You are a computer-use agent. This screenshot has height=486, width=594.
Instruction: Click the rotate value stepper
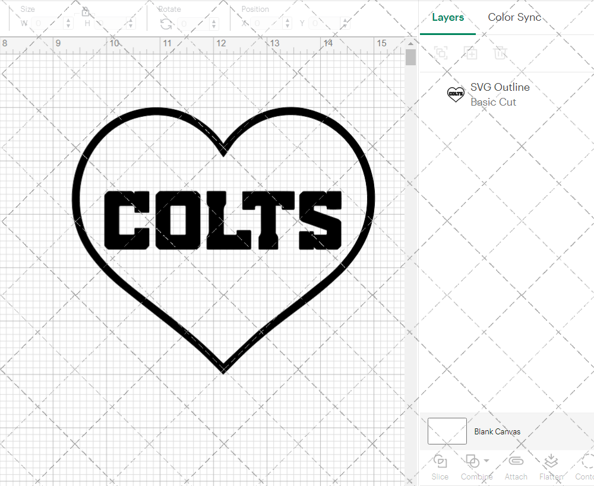213,23
